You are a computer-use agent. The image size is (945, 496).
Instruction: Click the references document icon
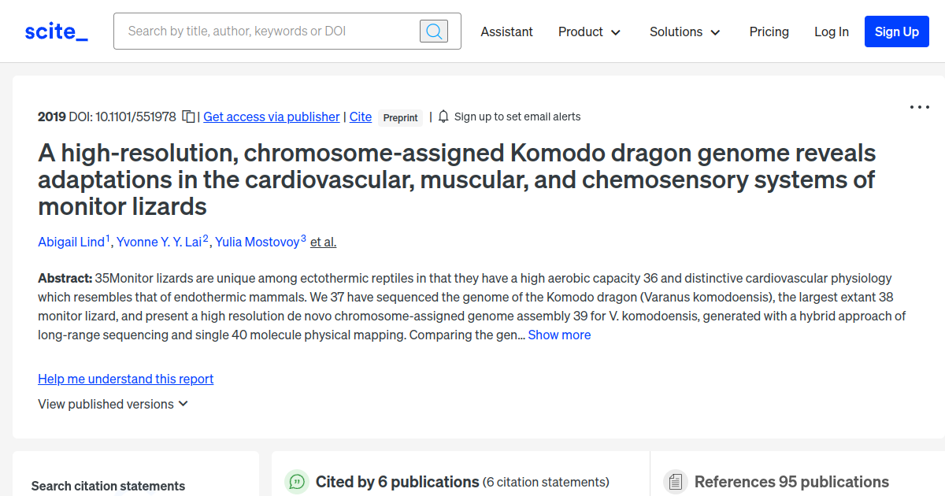click(x=675, y=481)
